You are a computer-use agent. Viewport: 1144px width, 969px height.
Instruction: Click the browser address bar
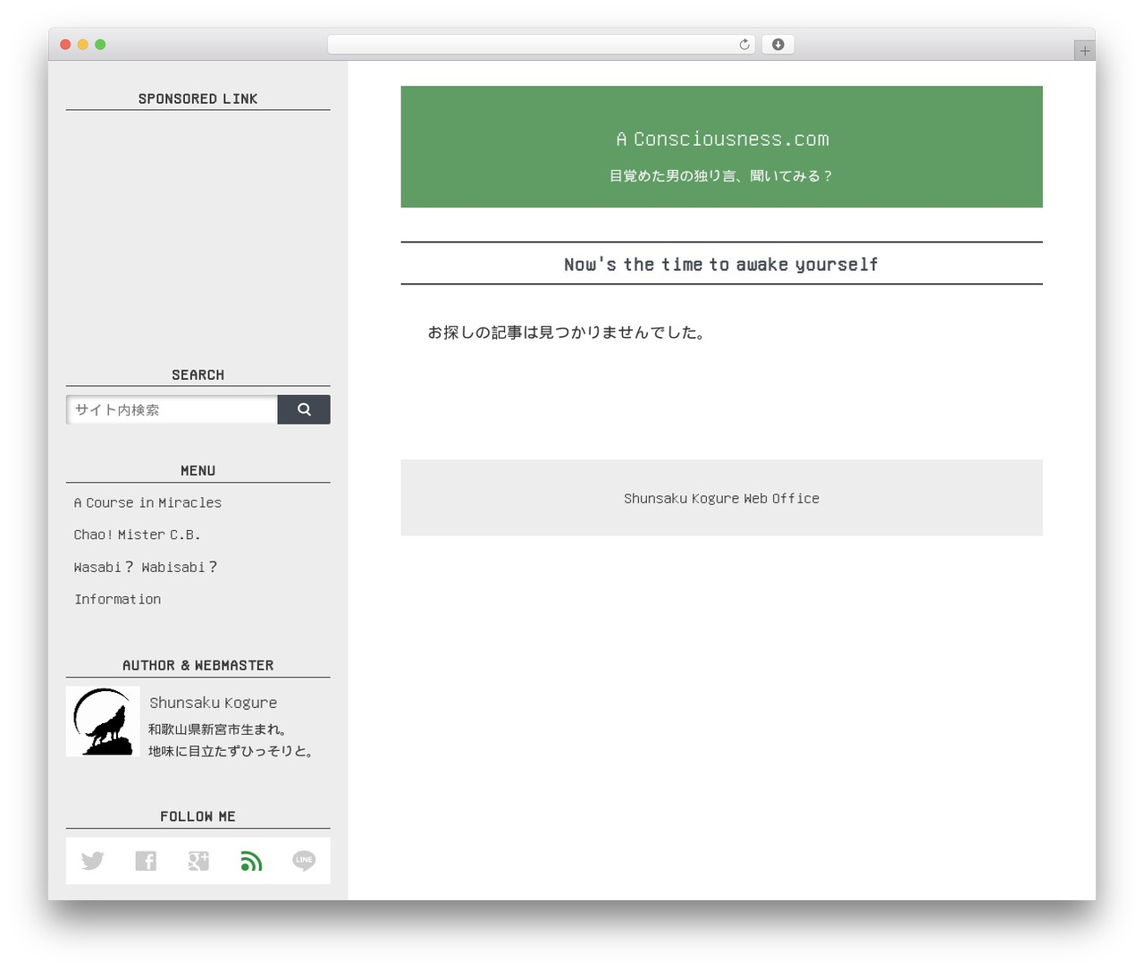coord(542,45)
